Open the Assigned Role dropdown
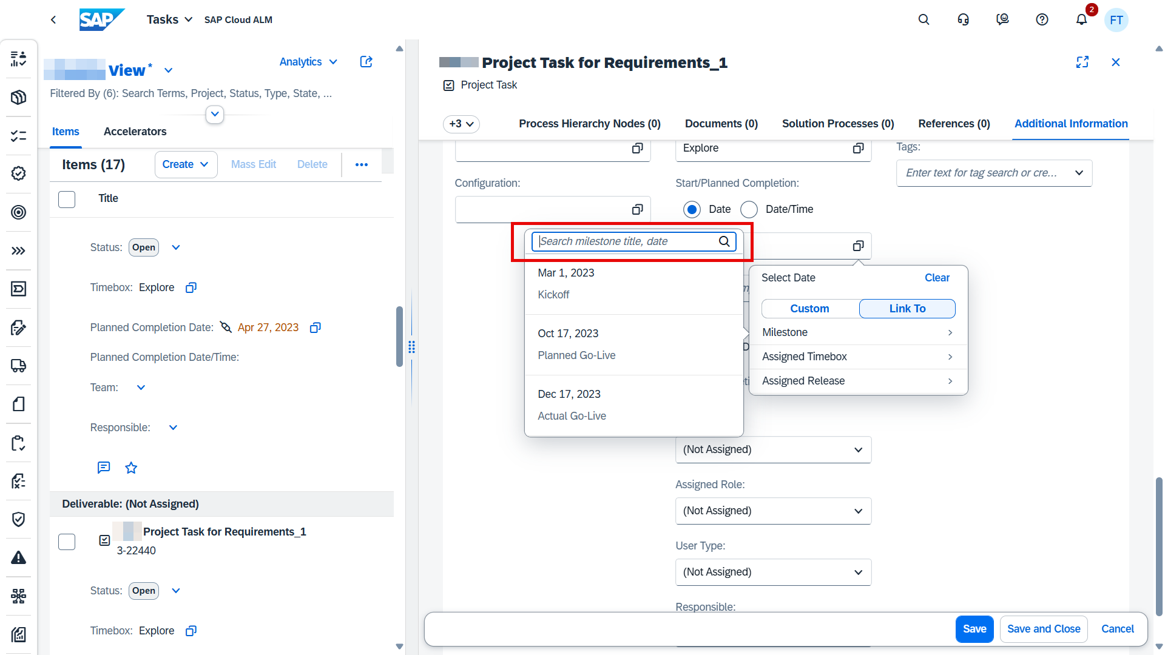 point(773,511)
